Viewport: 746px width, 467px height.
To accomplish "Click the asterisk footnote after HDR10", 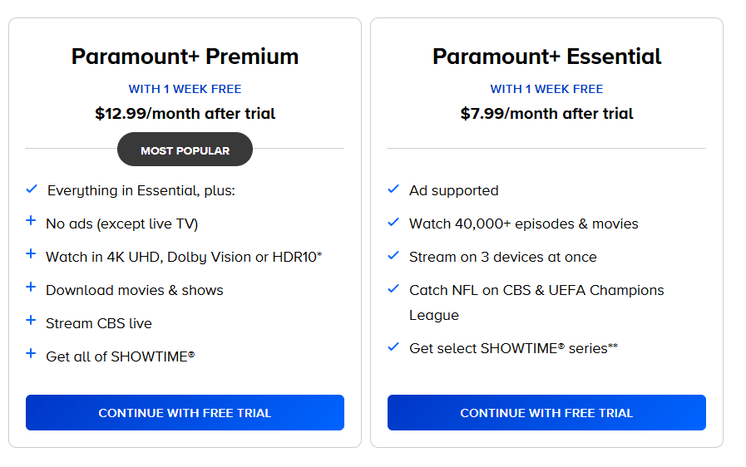I will [x=320, y=254].
